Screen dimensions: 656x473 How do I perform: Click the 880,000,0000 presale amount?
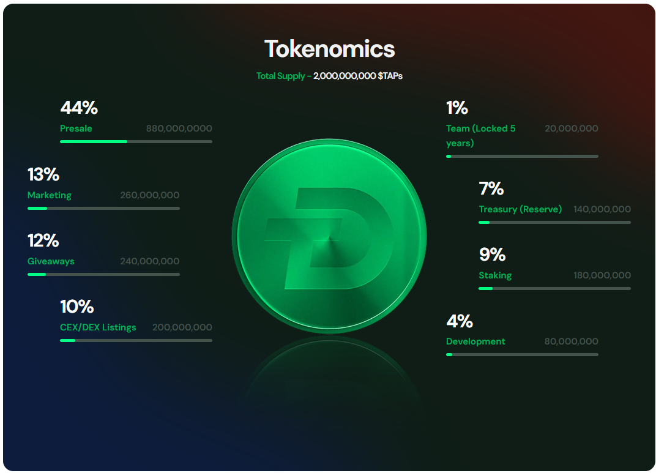point(179,128)
